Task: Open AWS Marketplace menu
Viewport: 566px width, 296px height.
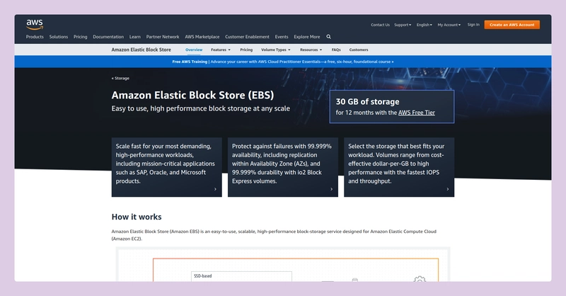Action: [x=202, y=37]
